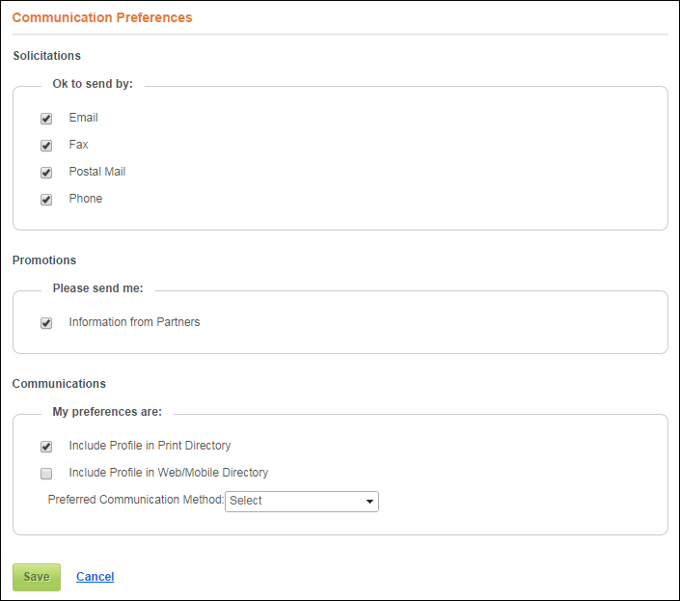Click the green Save button
This screenshot has height=601, width=680.
point(37,577)
